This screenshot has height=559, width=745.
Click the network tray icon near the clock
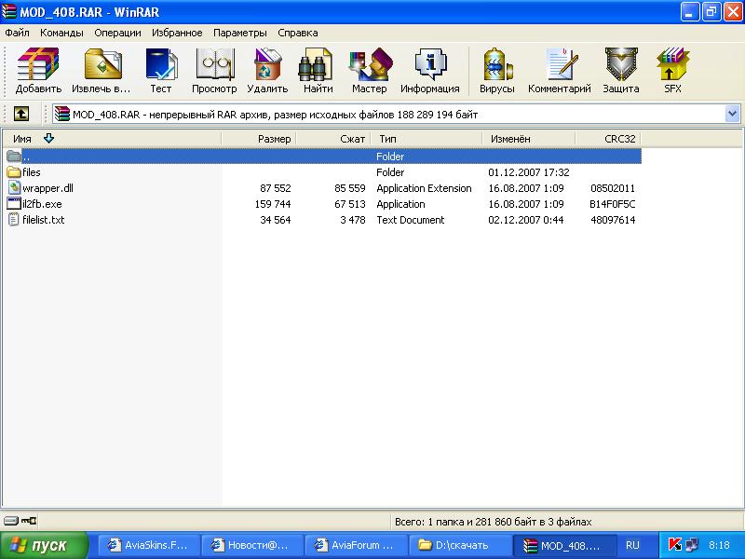[692, 545]
